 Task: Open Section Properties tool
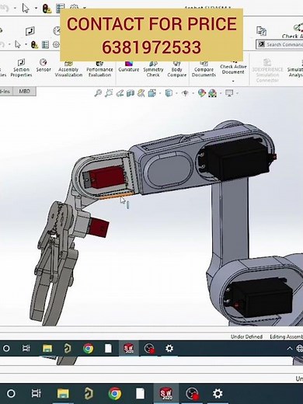[x=21, y=68]
